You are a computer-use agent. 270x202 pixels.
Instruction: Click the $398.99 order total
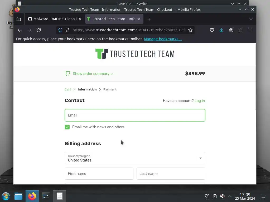pyautogui.click(x=195, y=74)
